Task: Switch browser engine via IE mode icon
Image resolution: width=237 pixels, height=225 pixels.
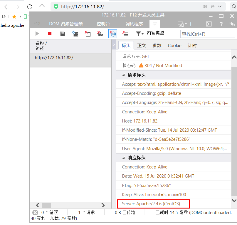Action: [213, 6]
